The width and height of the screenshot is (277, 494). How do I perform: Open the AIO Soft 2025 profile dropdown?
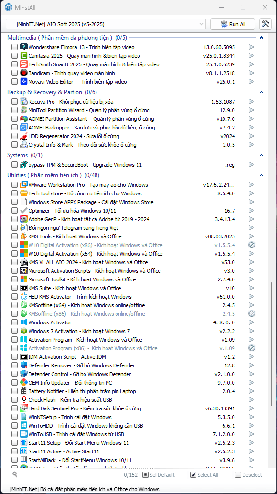[x=106, y=24]
